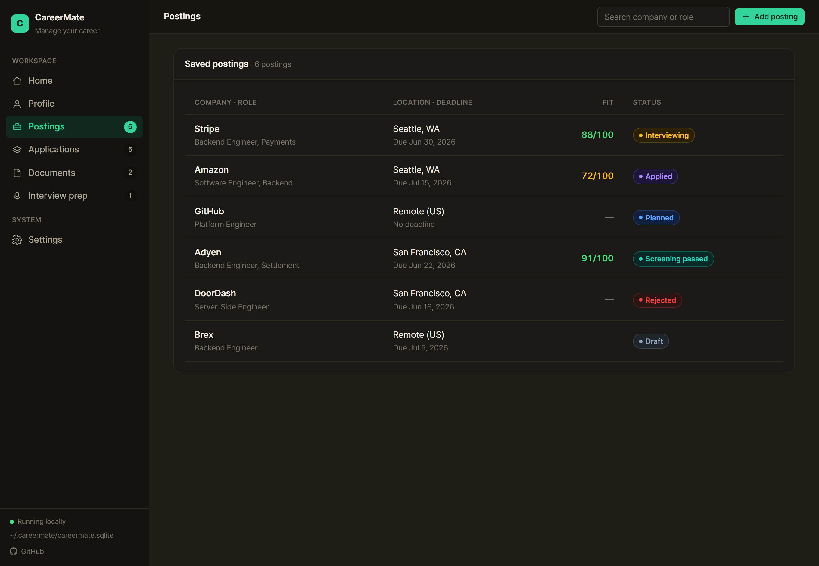Click the Postings count badge 6

click(130, 127)
